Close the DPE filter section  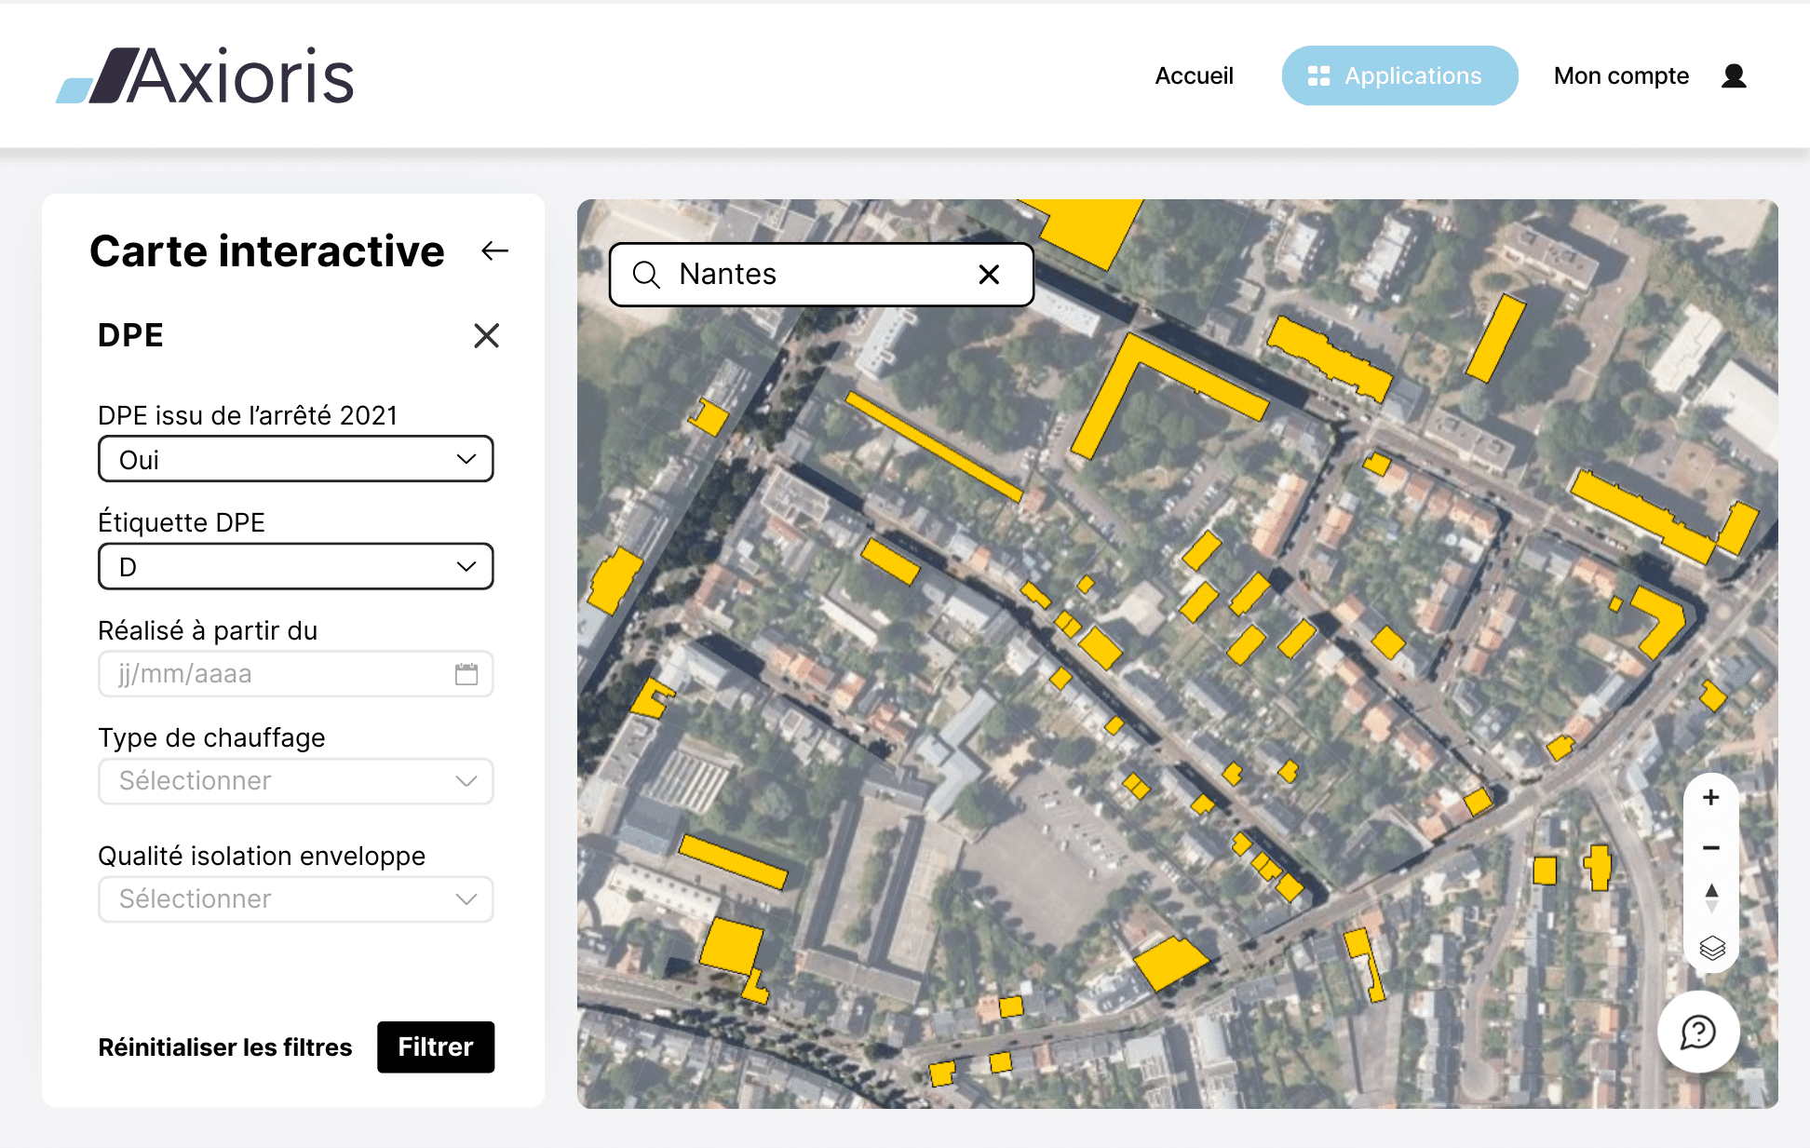pyautogui.click(x=486, y=335)
